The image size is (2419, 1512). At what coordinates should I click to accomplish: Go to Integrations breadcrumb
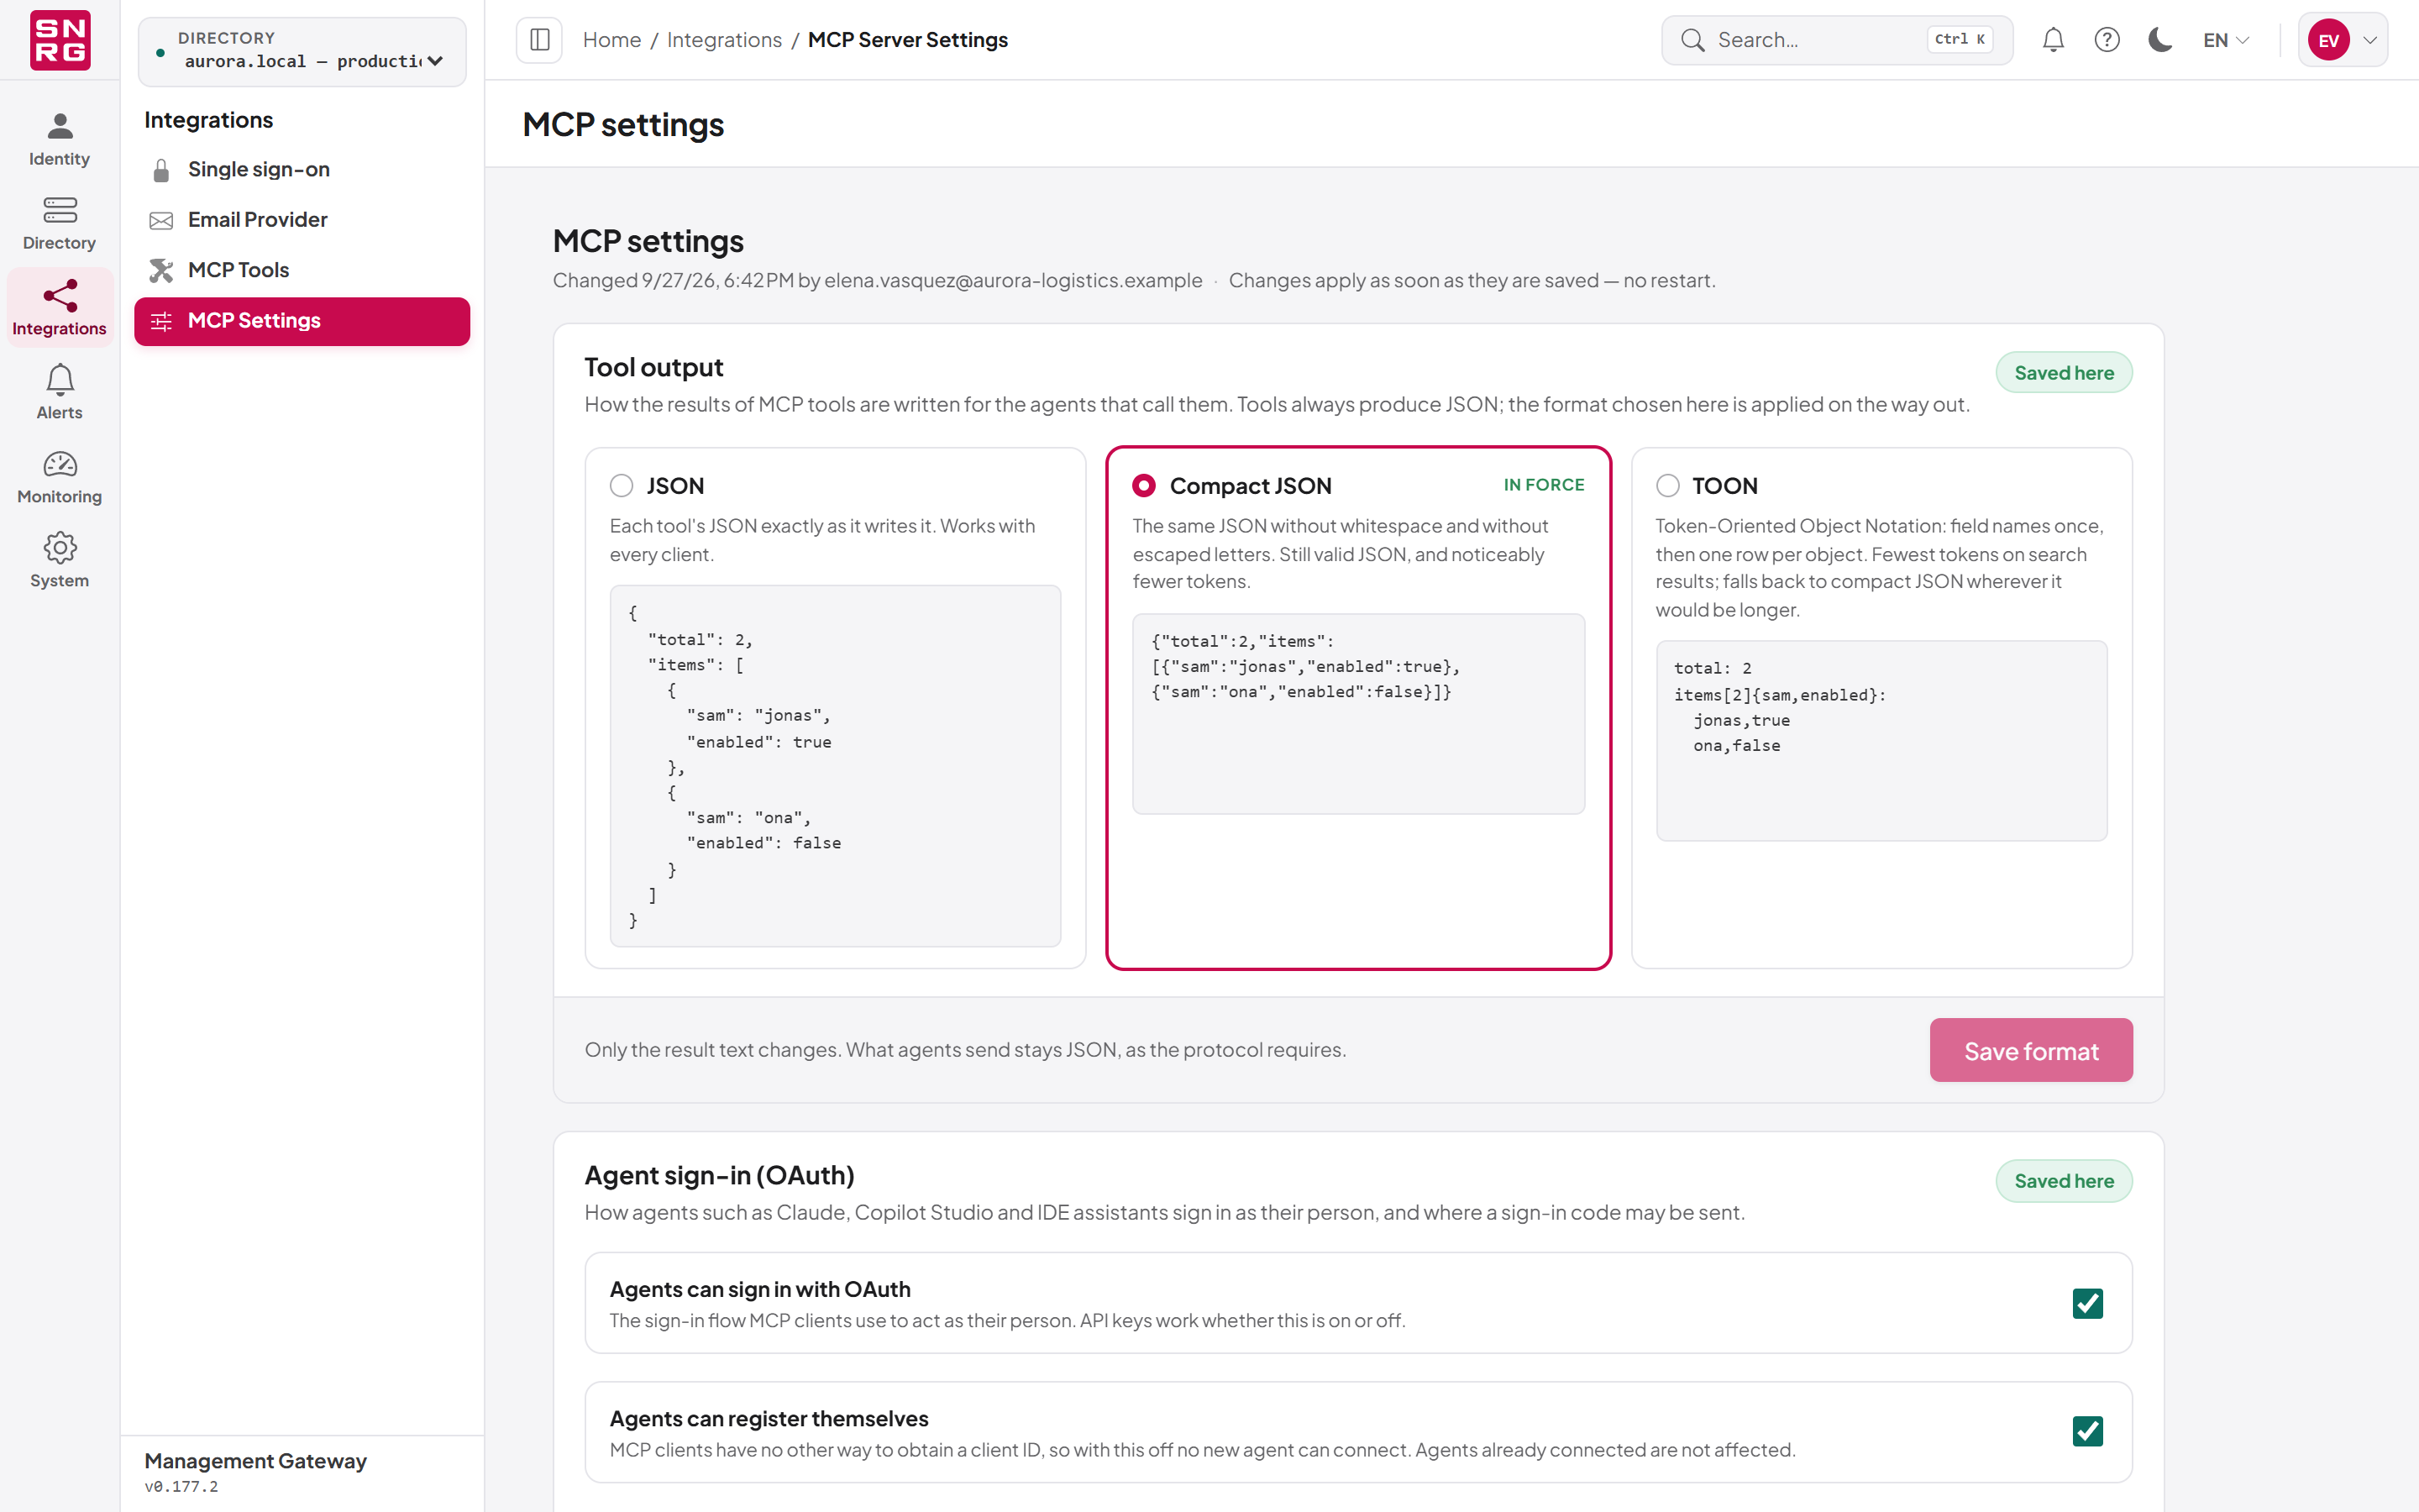pos(724,40)
